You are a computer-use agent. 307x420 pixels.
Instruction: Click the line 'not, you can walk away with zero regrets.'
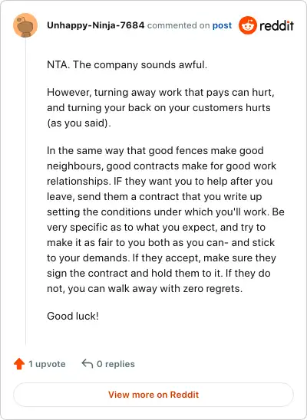145,289
